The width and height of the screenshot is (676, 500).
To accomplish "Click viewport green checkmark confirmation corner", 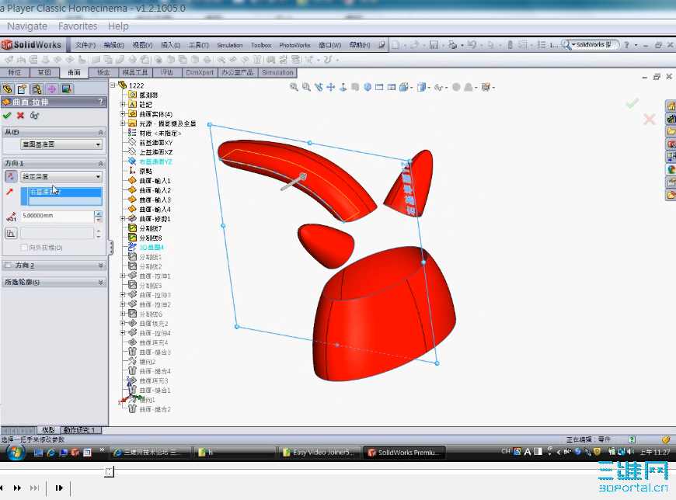I will (632, 103).
